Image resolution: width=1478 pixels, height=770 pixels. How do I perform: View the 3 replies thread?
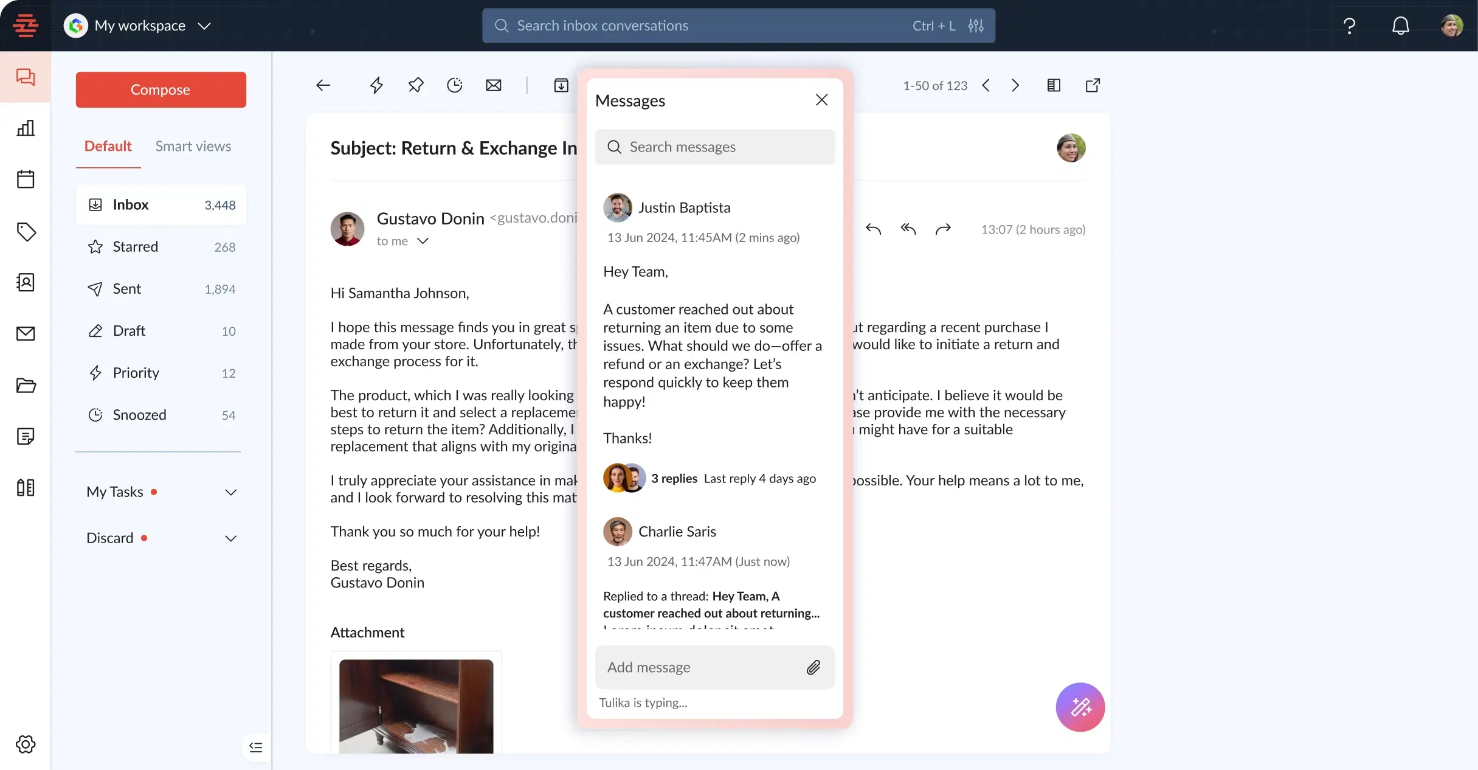[x=674, y=479]
